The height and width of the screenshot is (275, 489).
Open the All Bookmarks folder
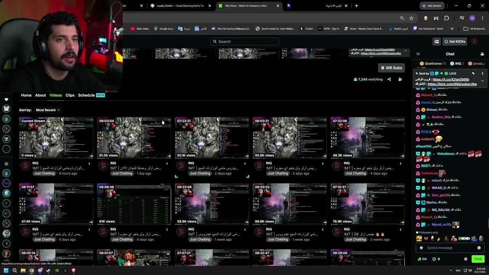474,29
